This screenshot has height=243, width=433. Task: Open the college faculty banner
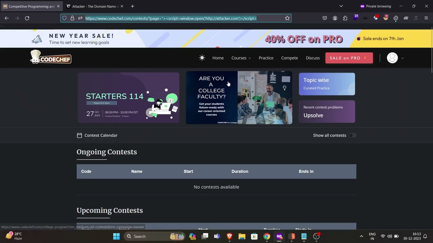[239, 98]
